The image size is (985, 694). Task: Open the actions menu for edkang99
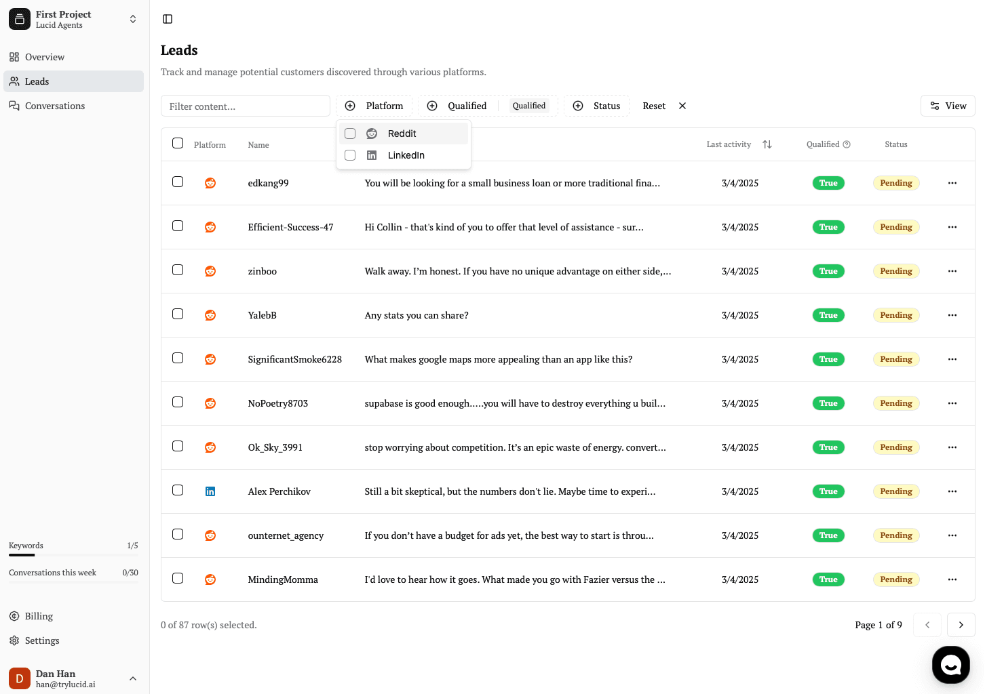(x=952, y=183)
